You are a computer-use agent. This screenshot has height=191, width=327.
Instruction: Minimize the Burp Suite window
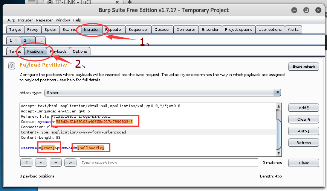294,10
